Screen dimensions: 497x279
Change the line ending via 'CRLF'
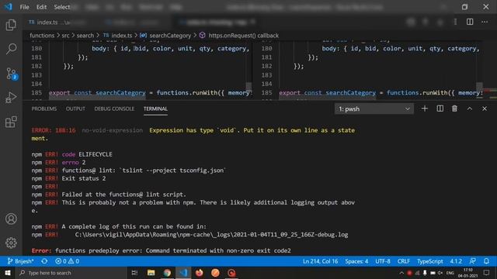pyautogui.click(x=404, y=261)
